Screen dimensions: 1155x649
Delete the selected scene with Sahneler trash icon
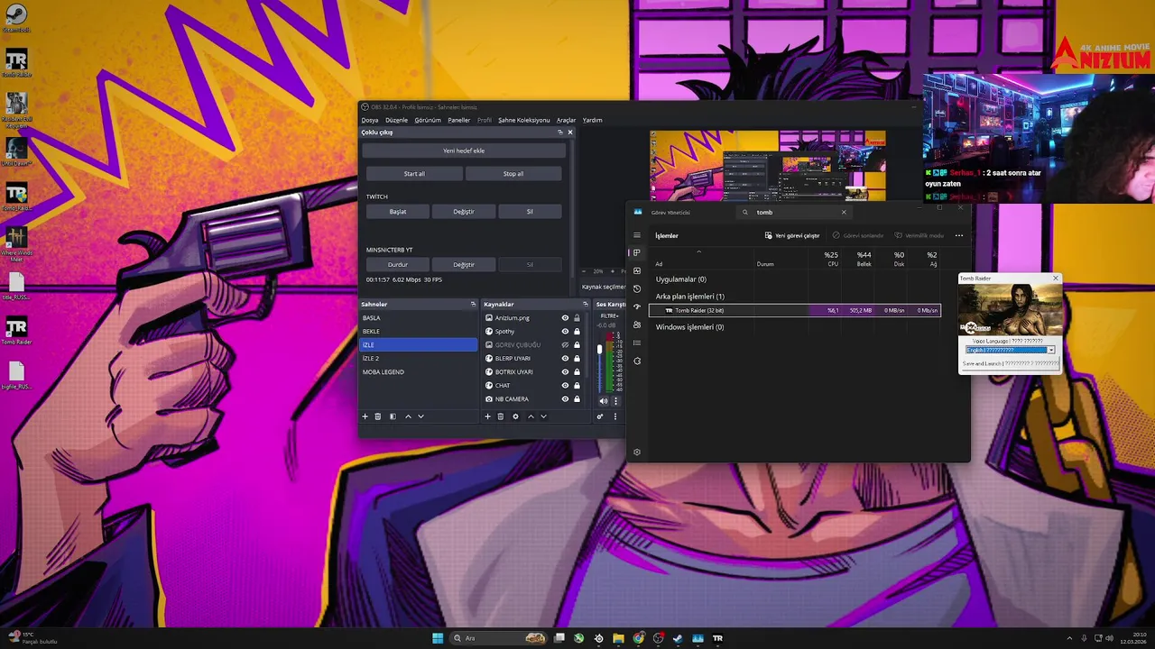(x=378, y=416)
